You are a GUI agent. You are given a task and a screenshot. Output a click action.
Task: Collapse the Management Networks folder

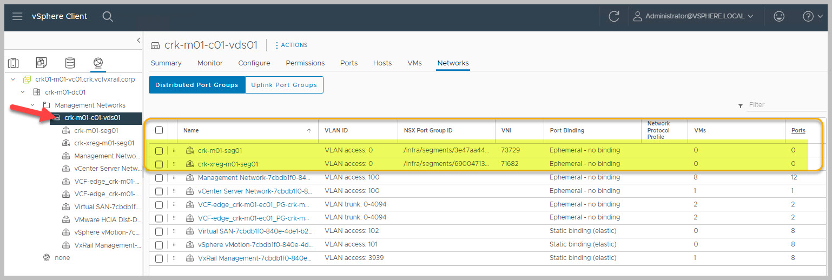point(32,105)
